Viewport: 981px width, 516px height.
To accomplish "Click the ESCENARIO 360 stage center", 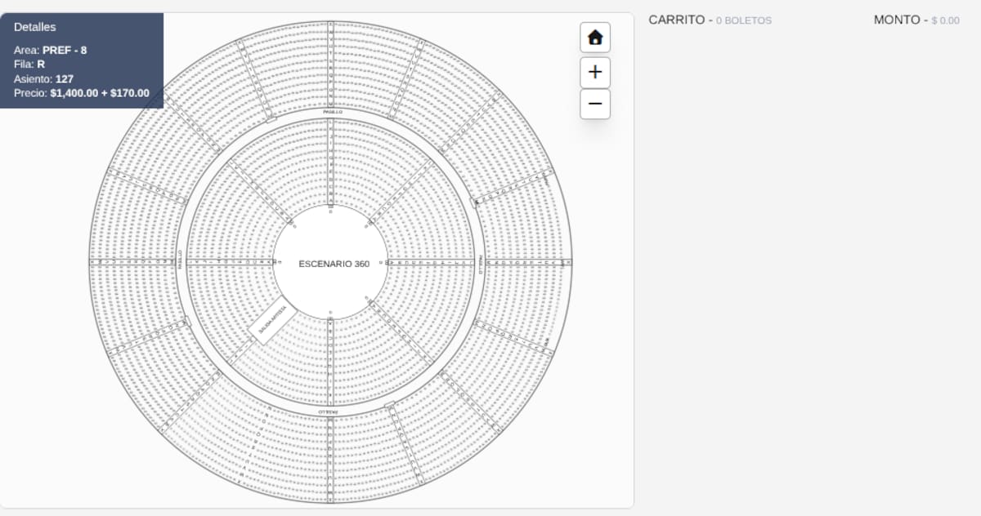I will point(334,264).
